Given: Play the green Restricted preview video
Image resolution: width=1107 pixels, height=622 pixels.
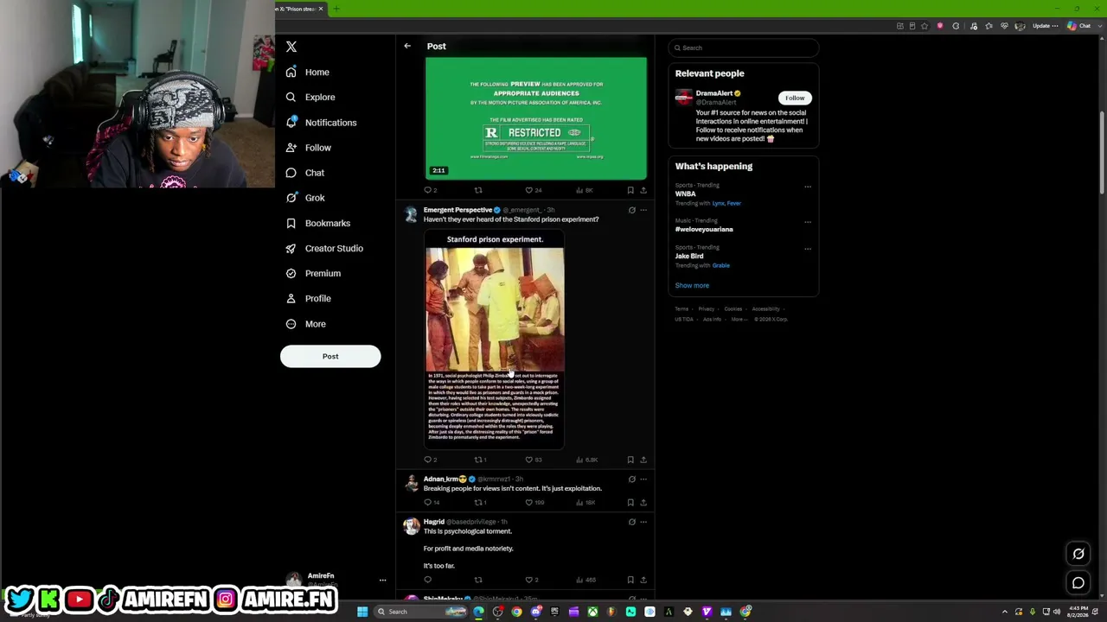Looking at the screenshot, I should (536, 118).
